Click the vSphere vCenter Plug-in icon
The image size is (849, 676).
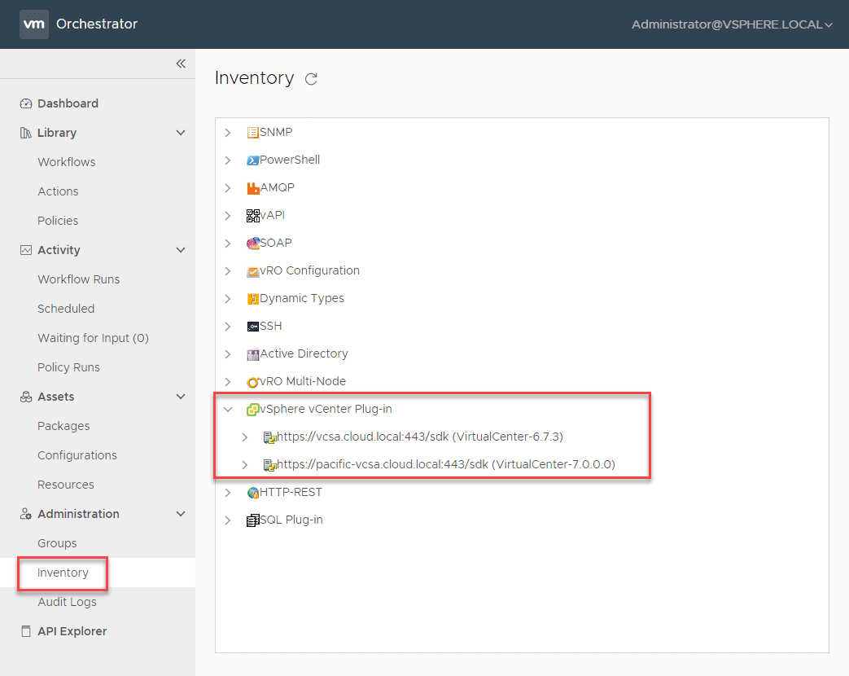coord(252,409)
